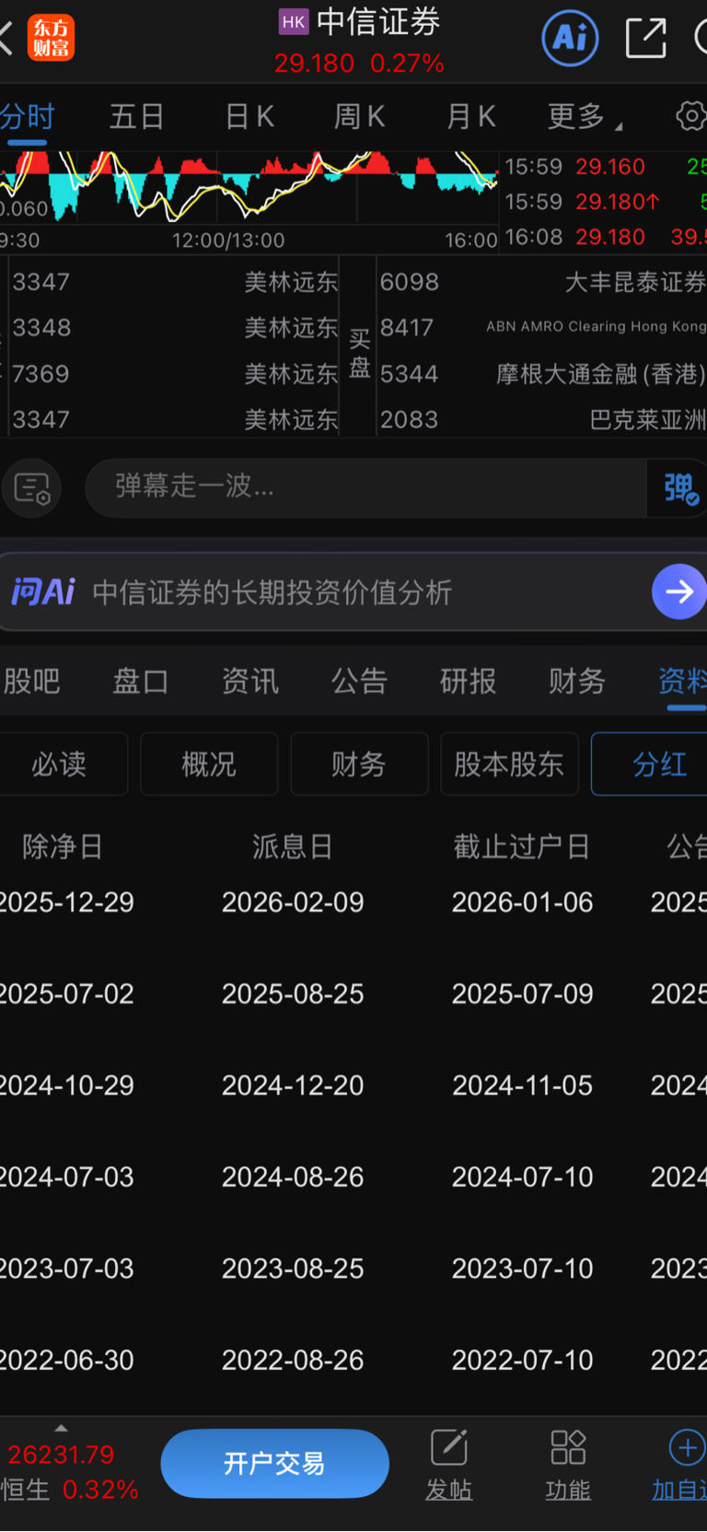
Task: Tap broker 巴克莱亚洲 row
Action: click(542, 420)
